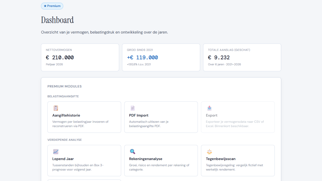
Task: Click the Lopend Jaar module title
Action: [63, 158]
